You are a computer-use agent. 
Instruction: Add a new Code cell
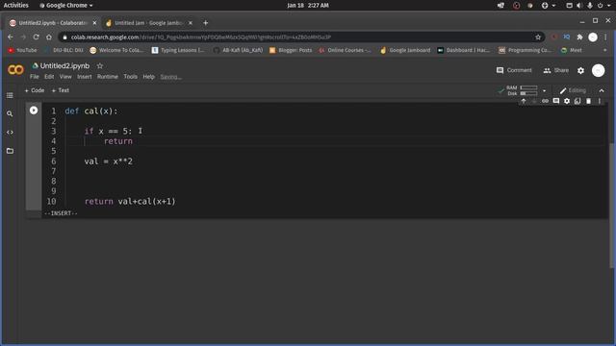coord(35,90)
